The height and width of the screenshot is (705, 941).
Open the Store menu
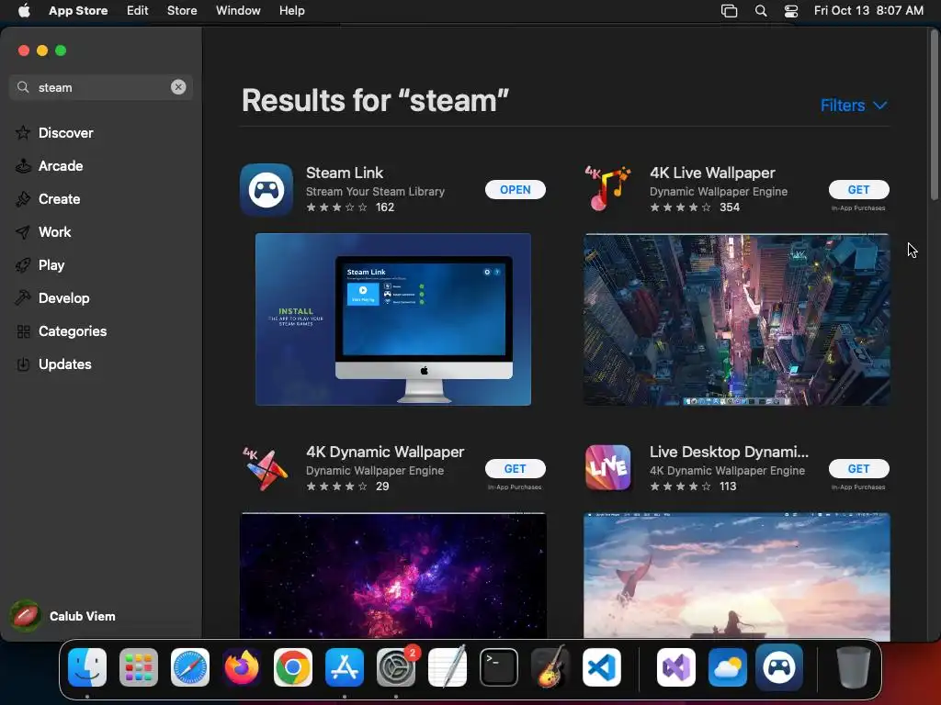tap(182, 11)
